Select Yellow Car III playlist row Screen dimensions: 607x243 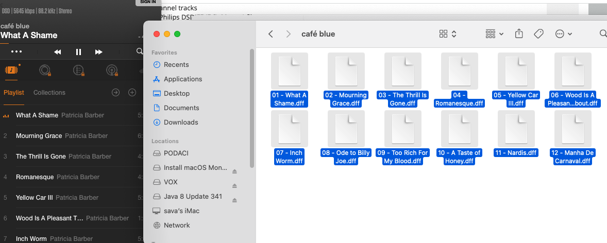tap(72, 197)
